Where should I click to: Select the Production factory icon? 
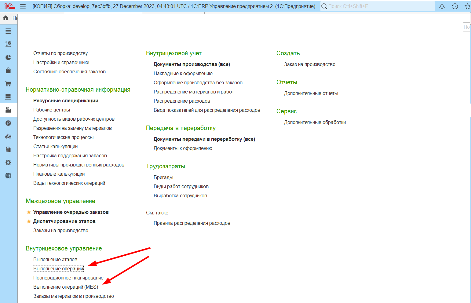(x=8, y=110)
